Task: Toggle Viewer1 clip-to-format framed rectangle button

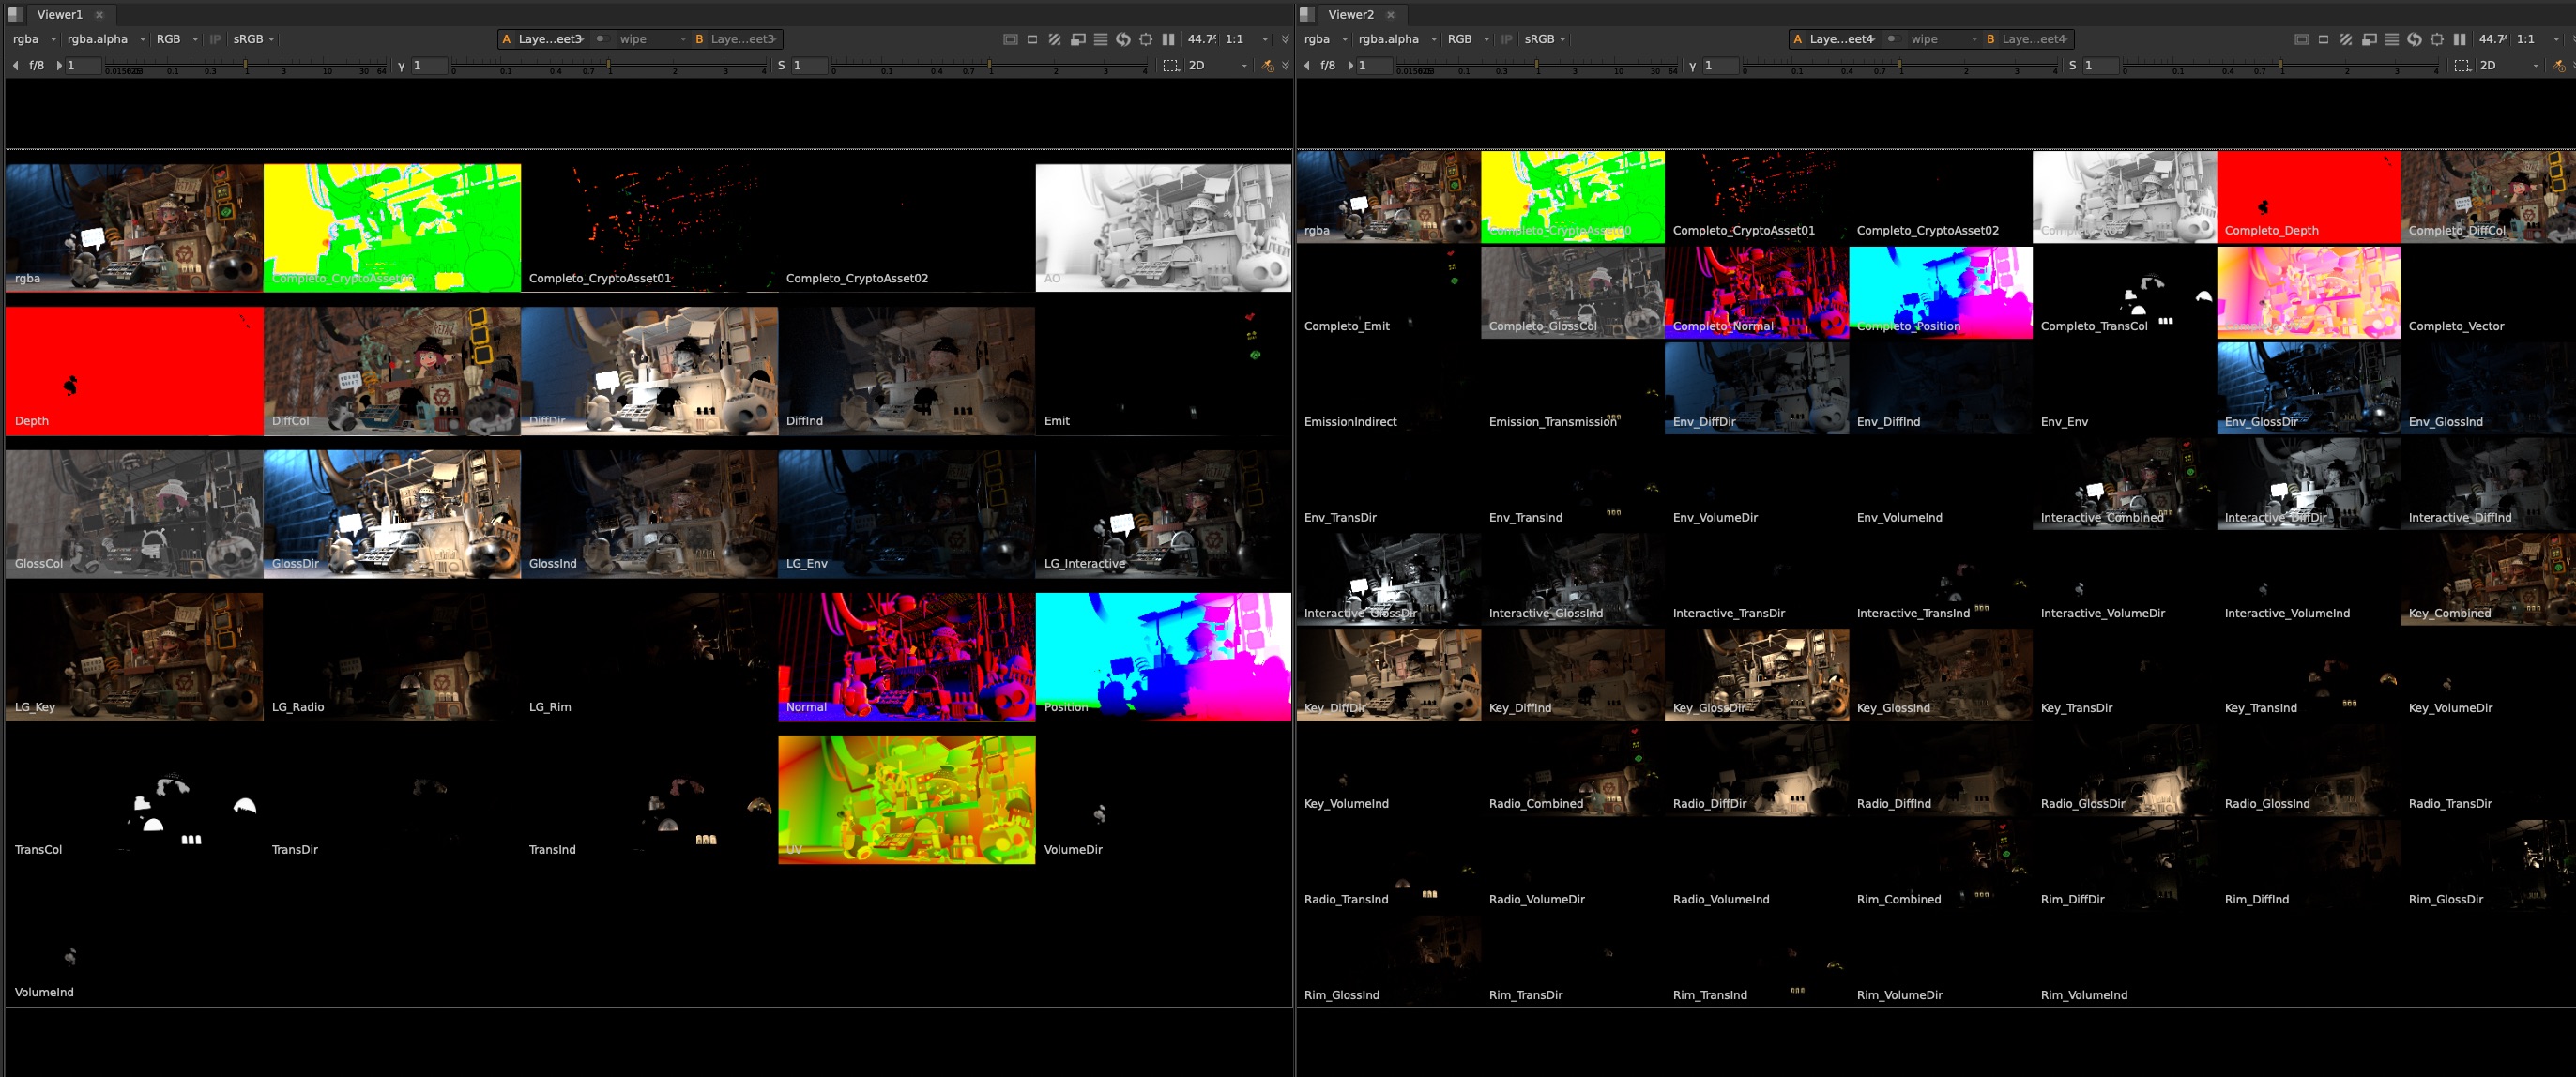Action: pyautogui.click(x=1010, y=39)
